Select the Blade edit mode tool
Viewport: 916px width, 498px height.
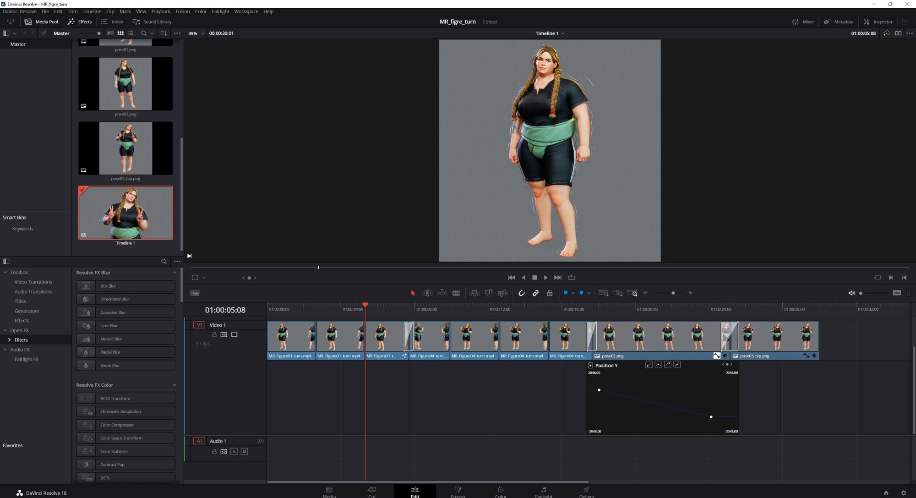456,293
